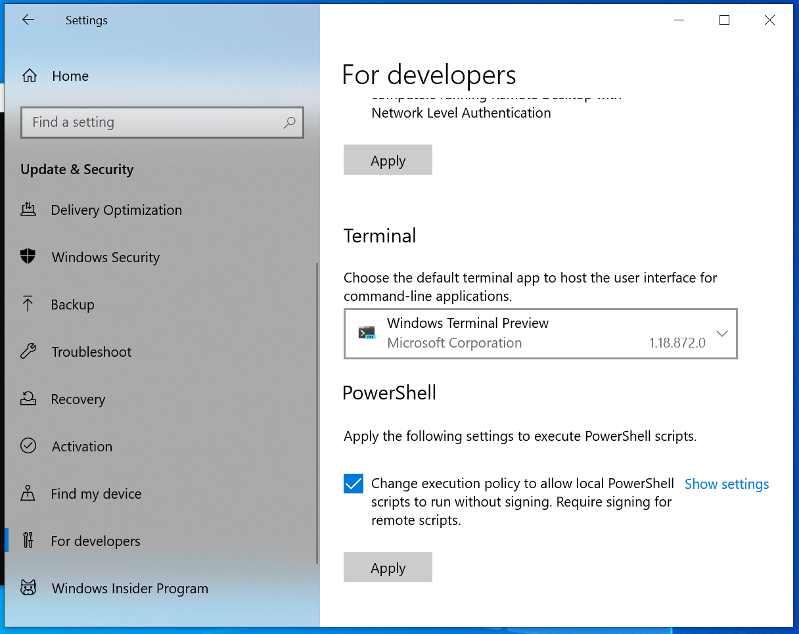This screenshot has width=799, height=634.
Task: Open the Home house icon
Action: point(29,75)
